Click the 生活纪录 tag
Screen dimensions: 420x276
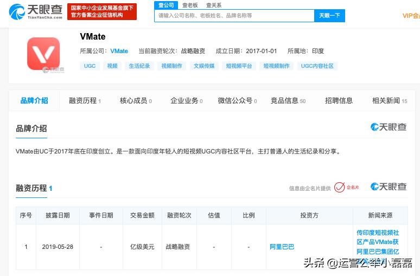point(139,66)
